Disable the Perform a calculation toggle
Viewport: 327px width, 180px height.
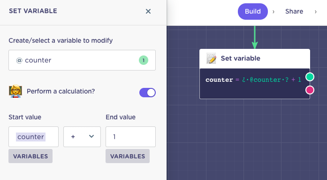click(x=147, y=93)
